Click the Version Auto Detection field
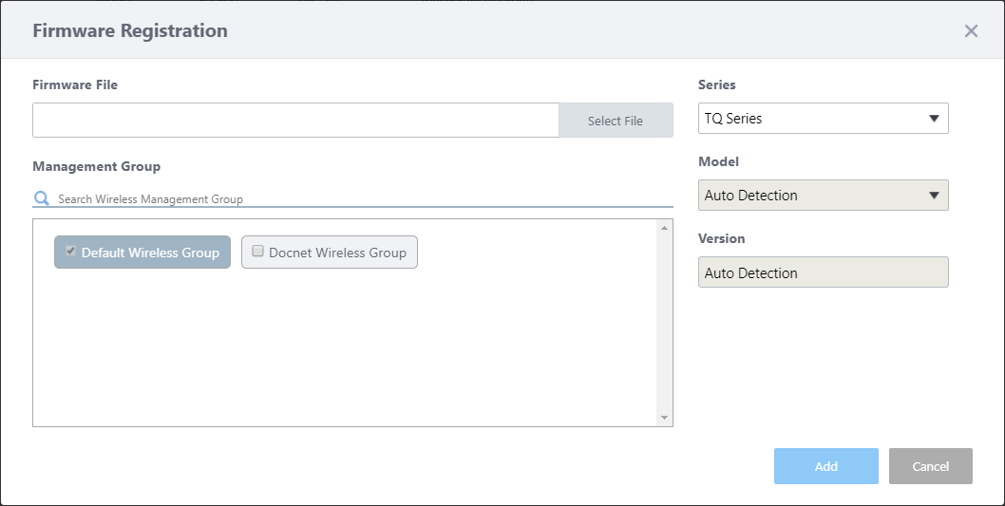 [x=823, y=272]
